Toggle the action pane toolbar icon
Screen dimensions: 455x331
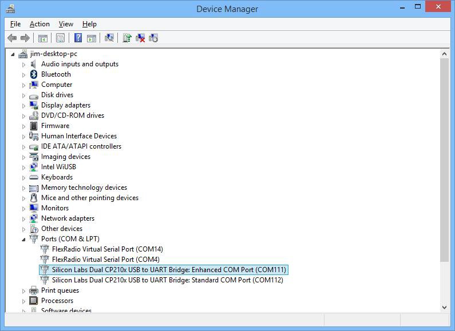[x=92, y=38]
